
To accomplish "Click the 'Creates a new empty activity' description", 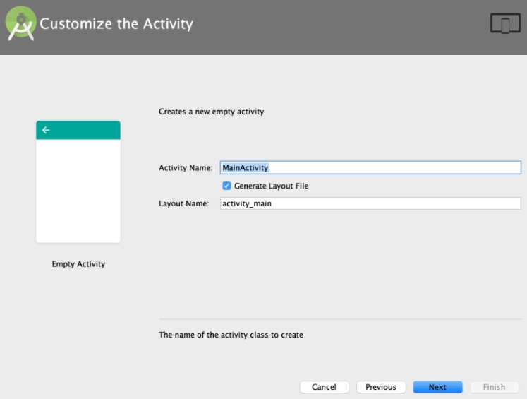I will point(212,112).
